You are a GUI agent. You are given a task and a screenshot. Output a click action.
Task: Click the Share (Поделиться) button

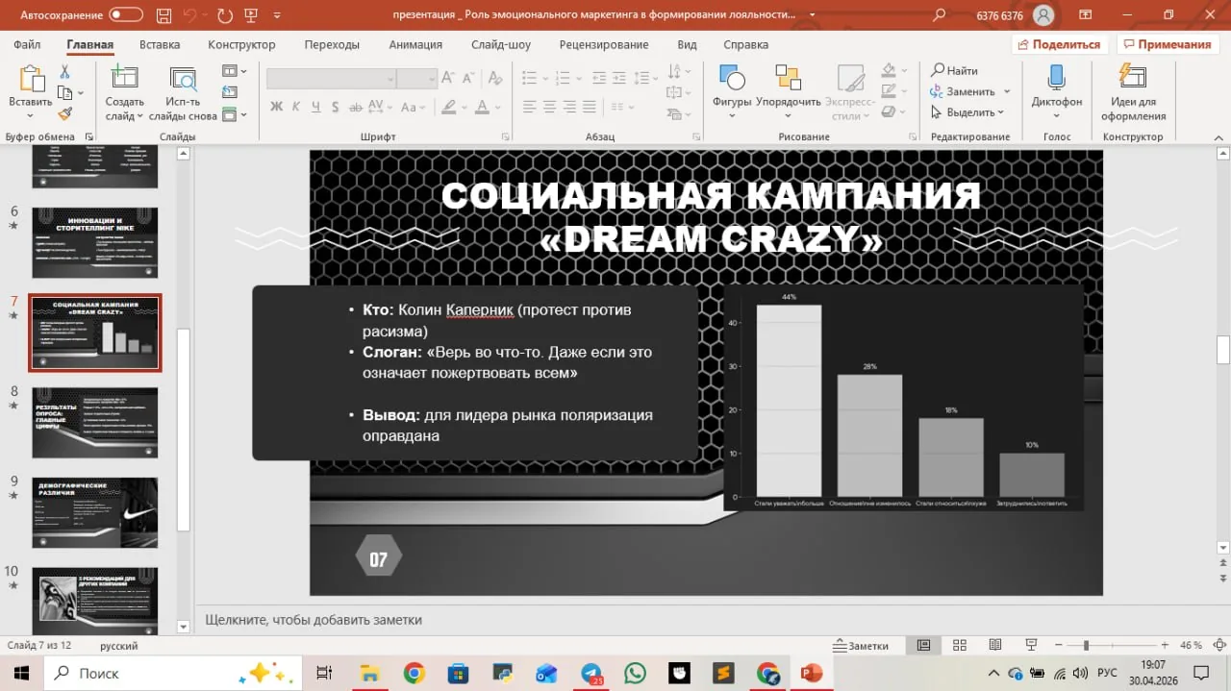click(1059, 44)
